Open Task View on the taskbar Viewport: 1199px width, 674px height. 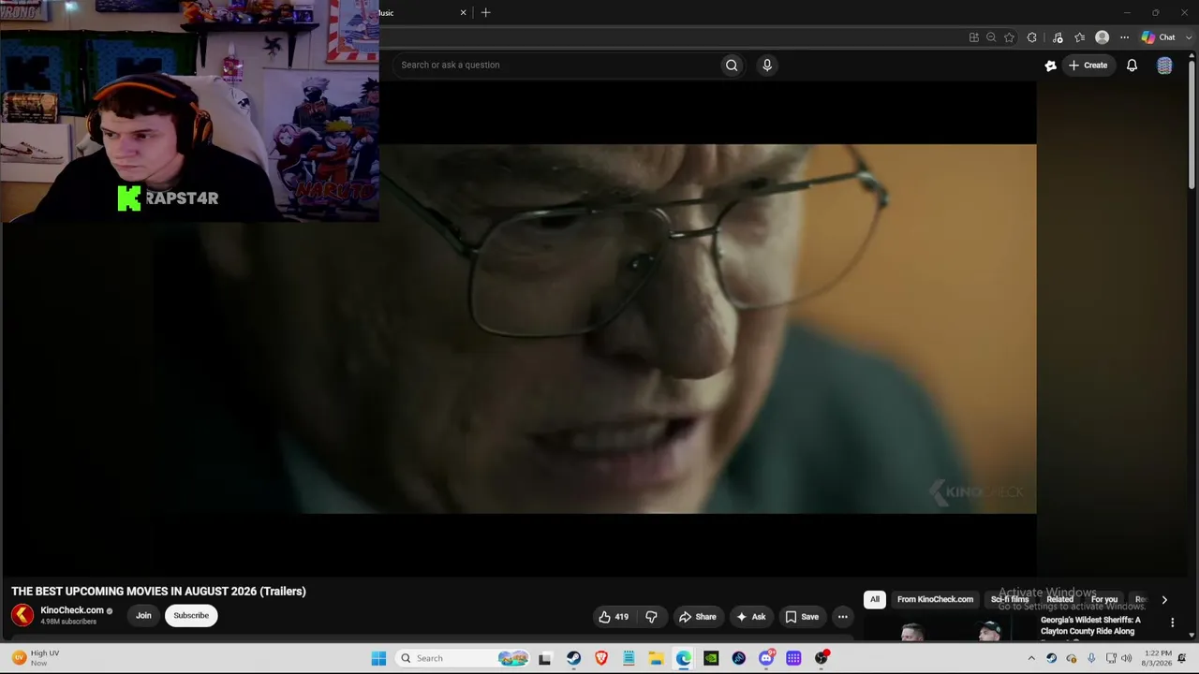[545, 658]
